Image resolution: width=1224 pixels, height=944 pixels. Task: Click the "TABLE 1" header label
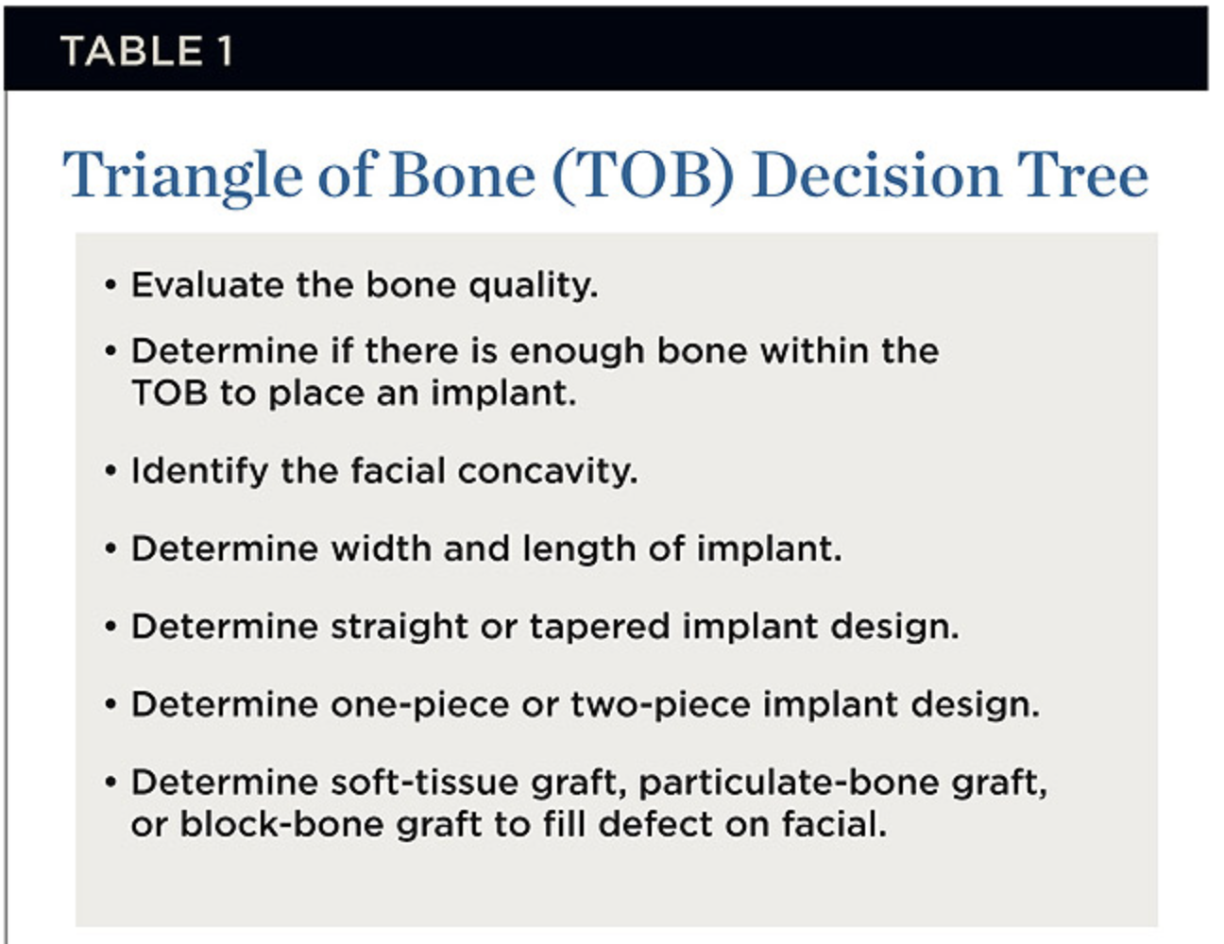(x=146, y=51)
